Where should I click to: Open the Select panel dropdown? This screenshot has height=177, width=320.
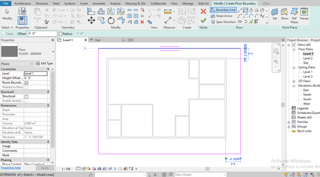click(7, 27)
